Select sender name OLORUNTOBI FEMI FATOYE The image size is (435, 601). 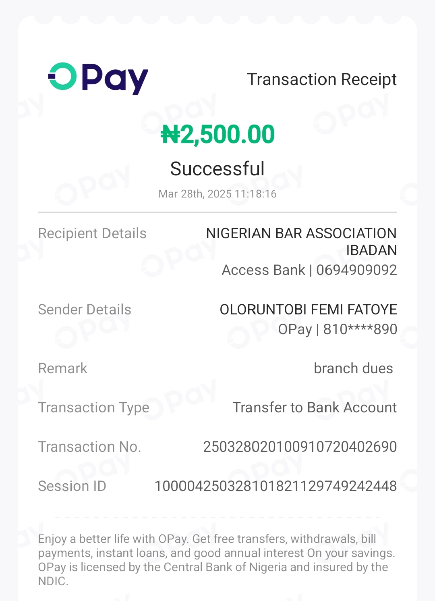point(309,310)
